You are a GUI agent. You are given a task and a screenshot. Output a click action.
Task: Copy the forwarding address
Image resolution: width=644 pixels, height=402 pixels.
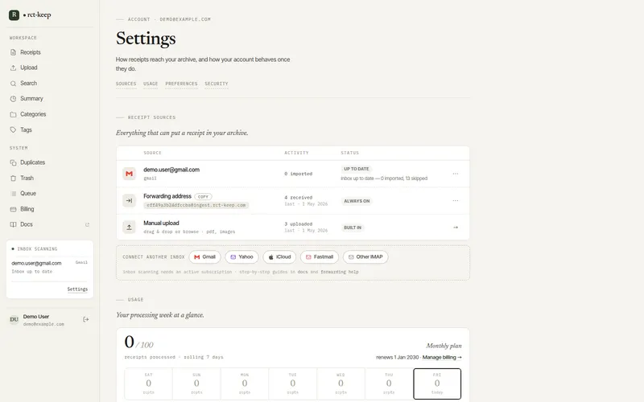tap(204, 196)
